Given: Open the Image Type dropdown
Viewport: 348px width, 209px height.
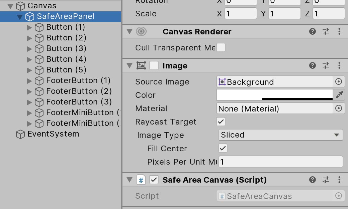Looking at the screenshot, I should coord(280,135).
